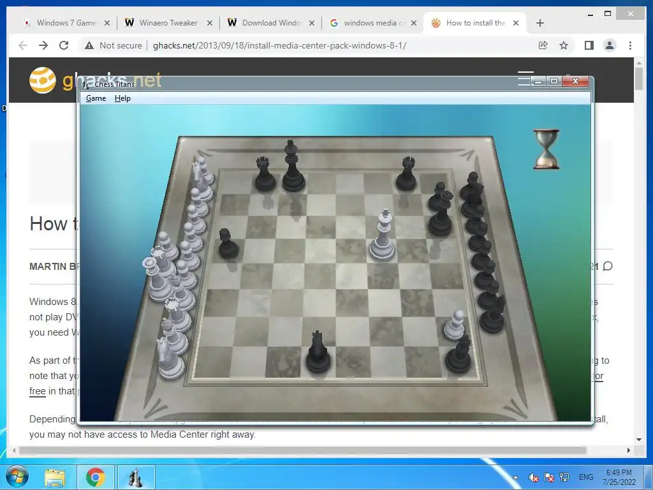
Task: Select the black pawn in the bottom-right corner
Action: 459,355
